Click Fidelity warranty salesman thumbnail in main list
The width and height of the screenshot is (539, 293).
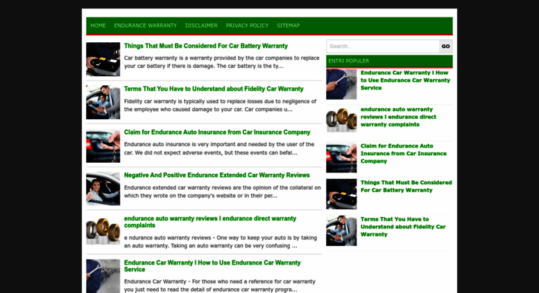[103, 103]
